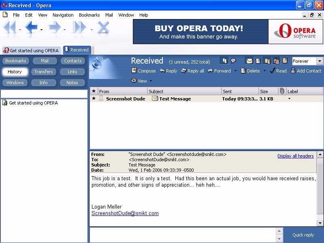
Task: Click Reply all in mail toolbar
Action: [192, 71]
